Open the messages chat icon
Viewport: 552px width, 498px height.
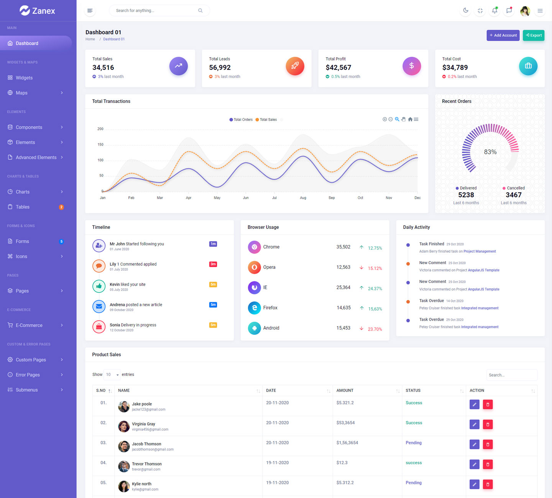pyautogui.click(x=509, y=11)
